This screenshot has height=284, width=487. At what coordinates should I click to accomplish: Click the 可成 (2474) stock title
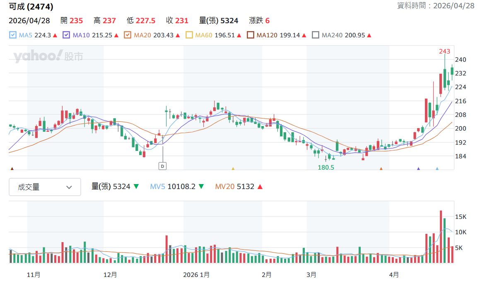31,7
